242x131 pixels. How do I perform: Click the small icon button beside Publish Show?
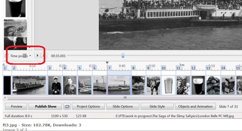67,106
